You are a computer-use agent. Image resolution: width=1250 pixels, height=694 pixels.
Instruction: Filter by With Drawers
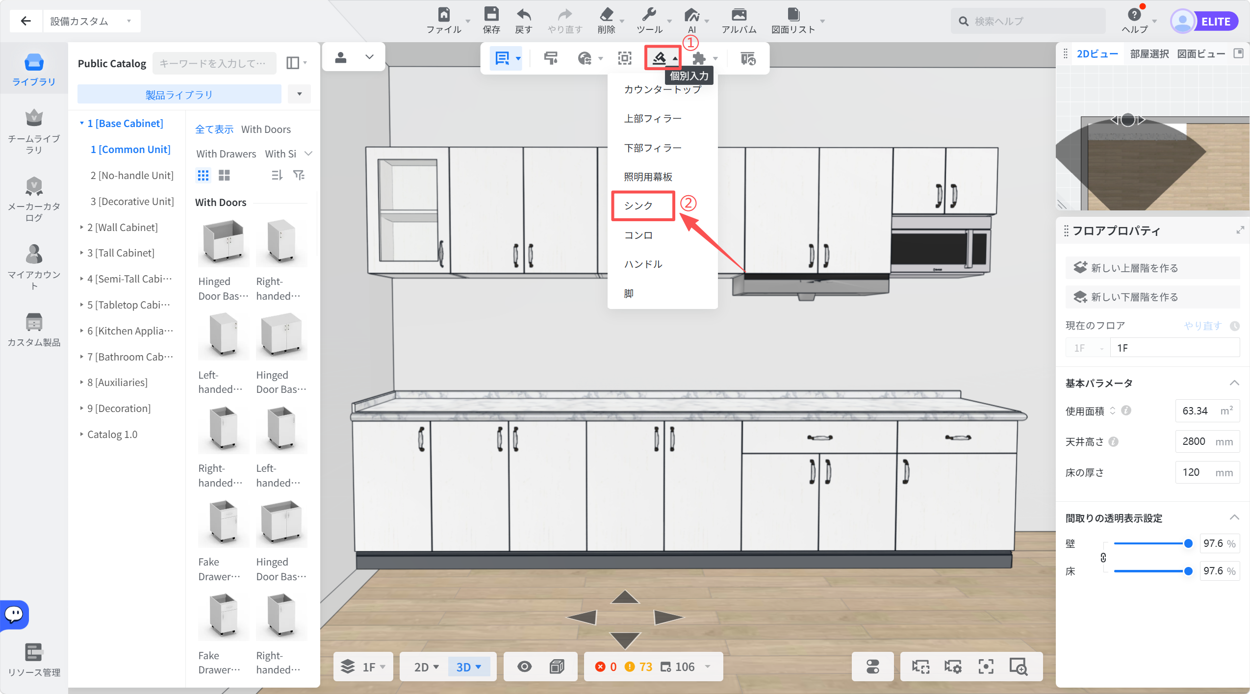[x=226, y=154]
